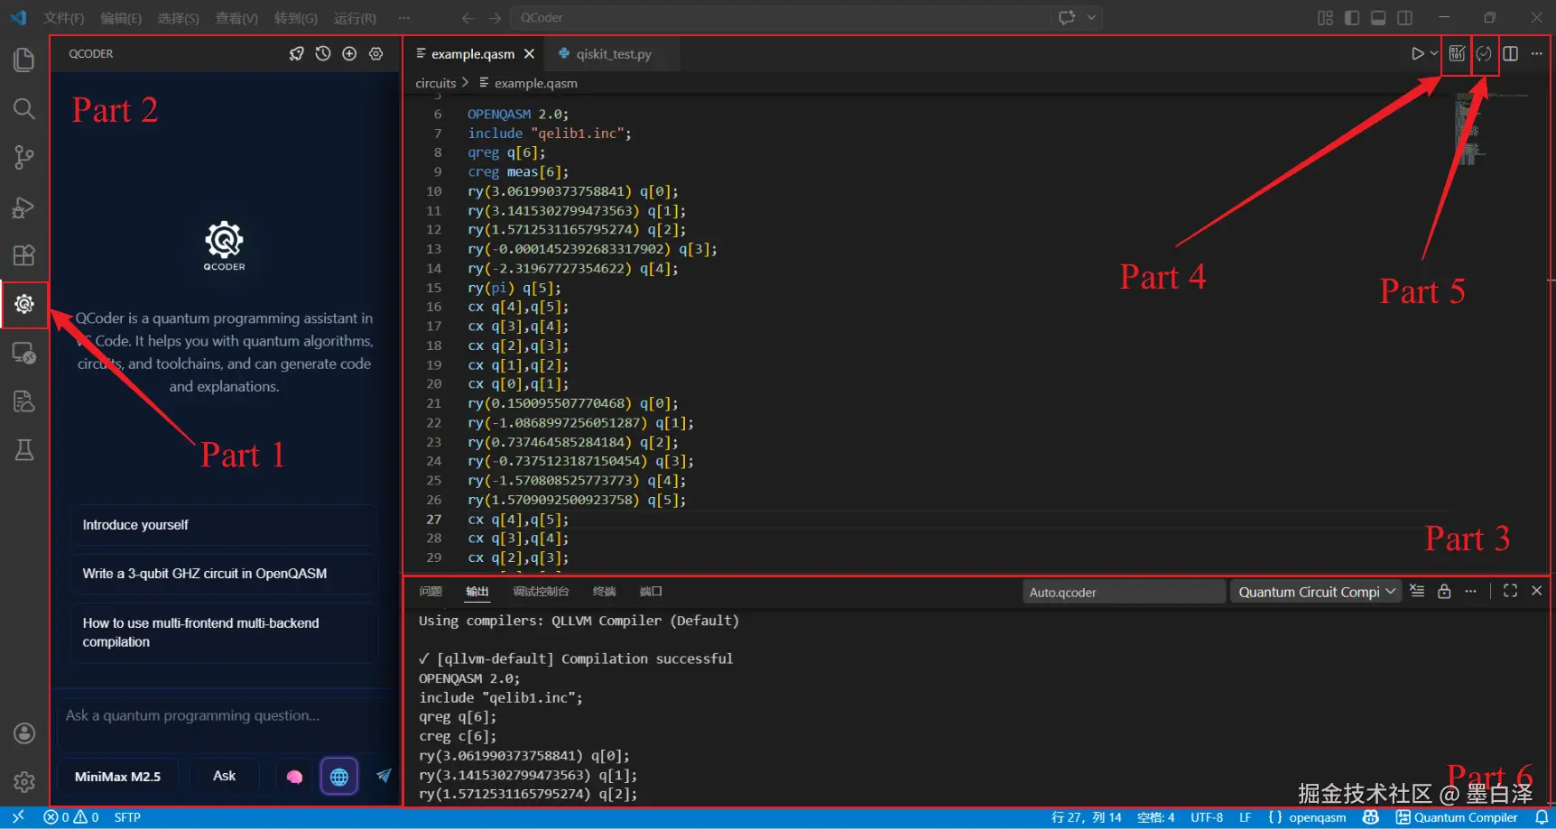Open remote window indicator in status bar

pyautogui.click(x=18, y=817)
